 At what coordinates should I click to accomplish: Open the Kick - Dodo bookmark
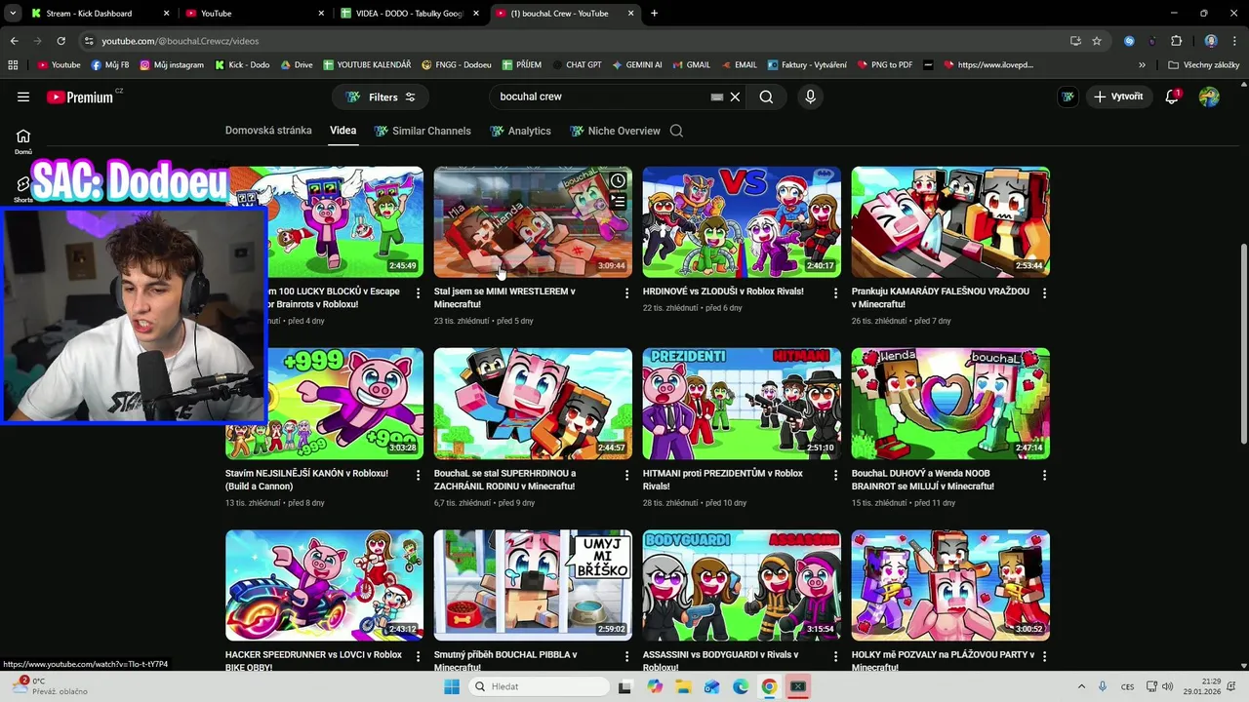[241, 65]
